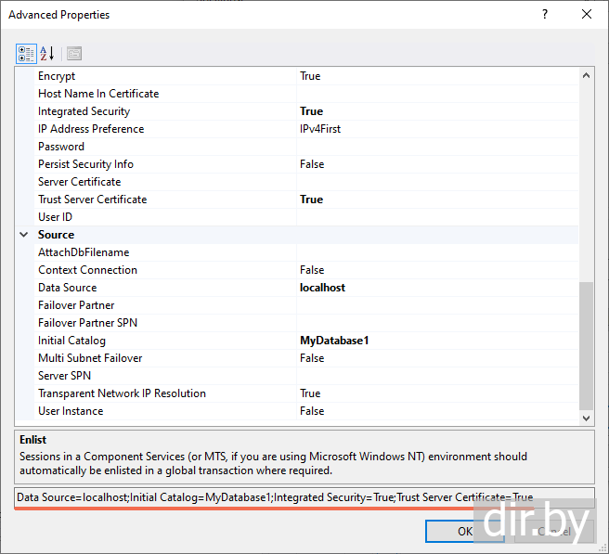Click the scrollbar down arrow
The width and height of the screenshot is (609, 554).
[586, 419]
